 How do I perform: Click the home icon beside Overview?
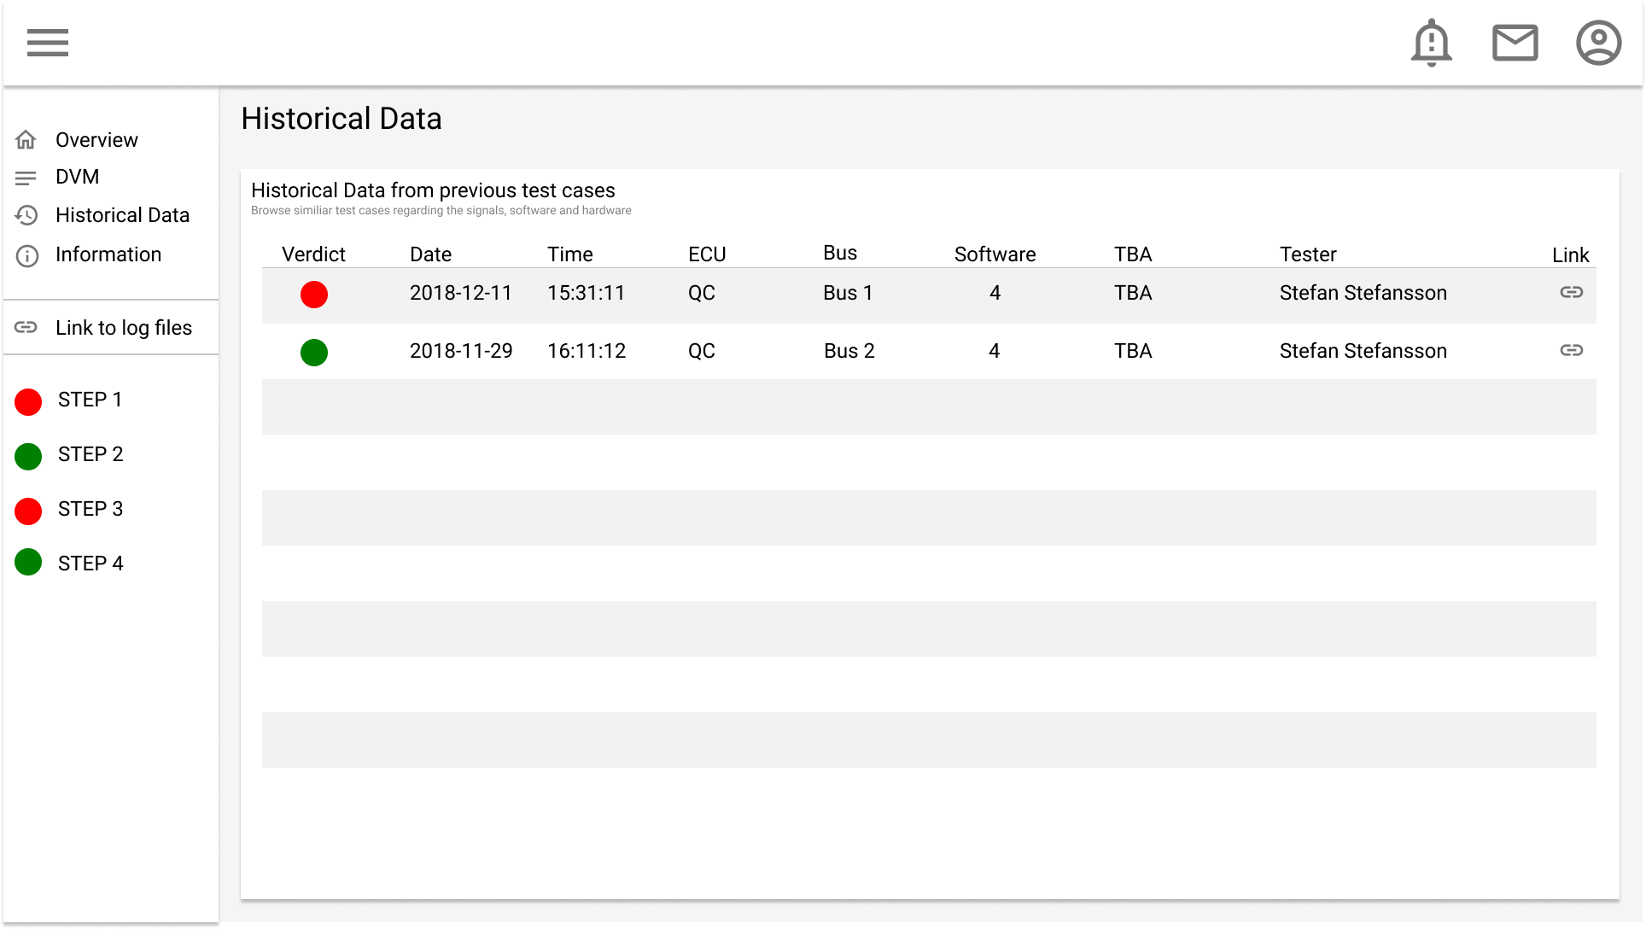coord(26,139)
